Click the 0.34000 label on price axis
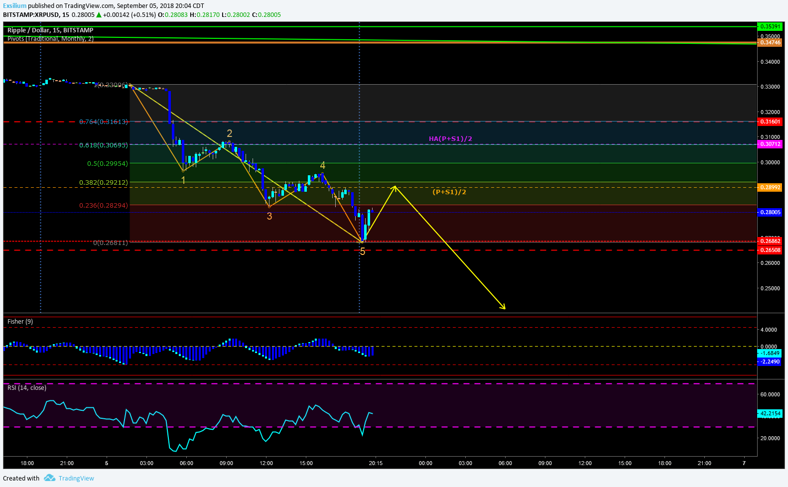Screen dimensions: 788x487 (770, 62)
